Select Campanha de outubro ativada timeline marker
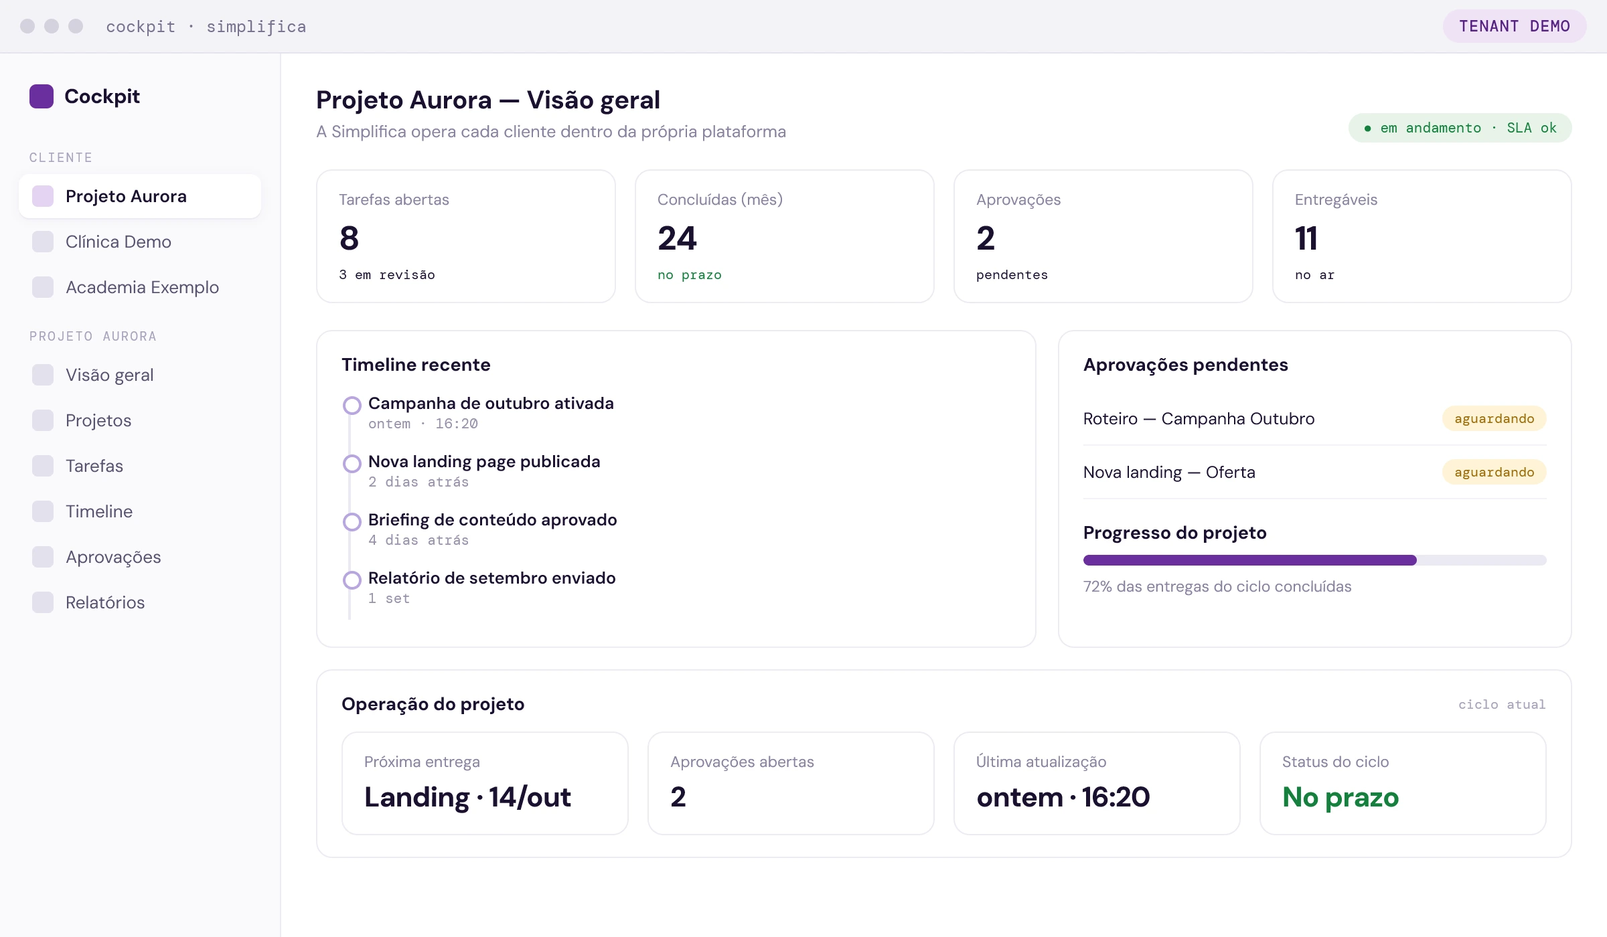This screenshot has height=937, width=1607. click(x=352, y=405)
